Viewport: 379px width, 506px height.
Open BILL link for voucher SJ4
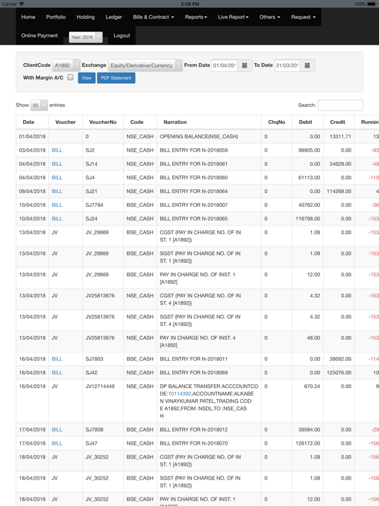point(57,177)
